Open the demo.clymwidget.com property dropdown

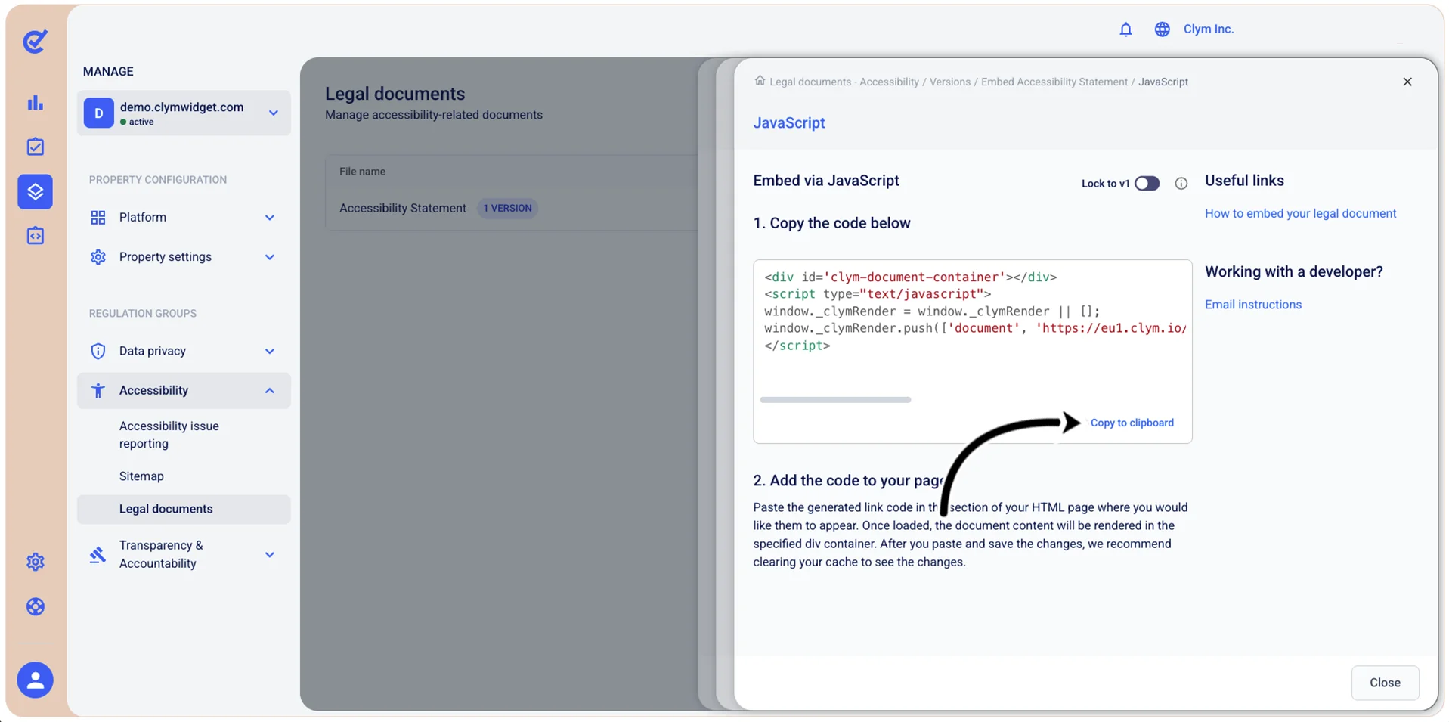184,113
